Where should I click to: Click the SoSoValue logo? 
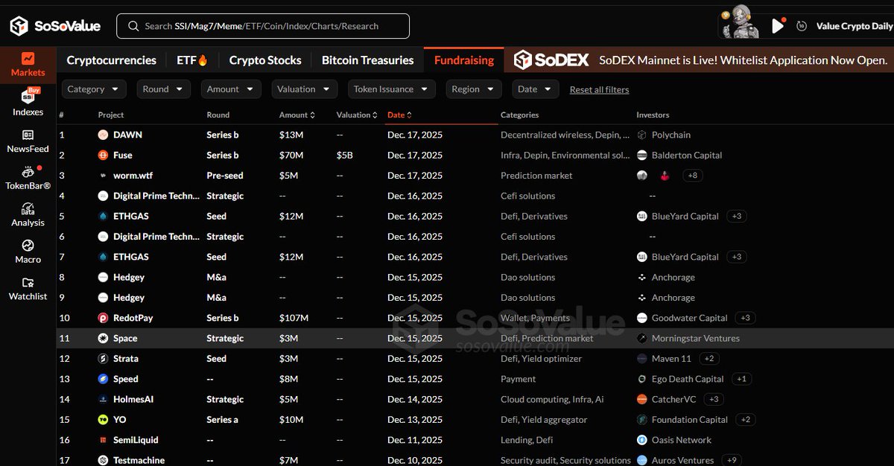pyautogui.click(x=55, y=26)
